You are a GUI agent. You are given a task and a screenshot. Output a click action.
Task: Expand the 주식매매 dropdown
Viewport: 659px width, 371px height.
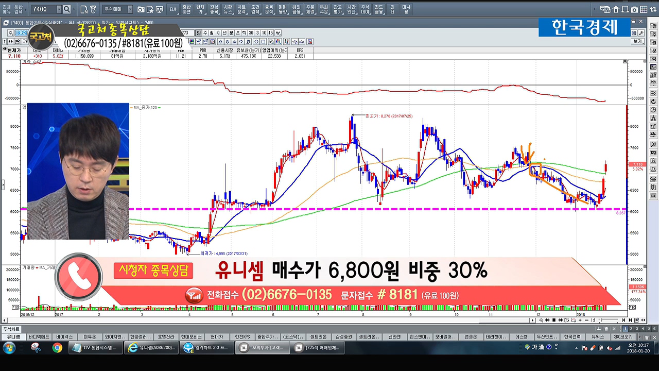[x=130, y=9]
